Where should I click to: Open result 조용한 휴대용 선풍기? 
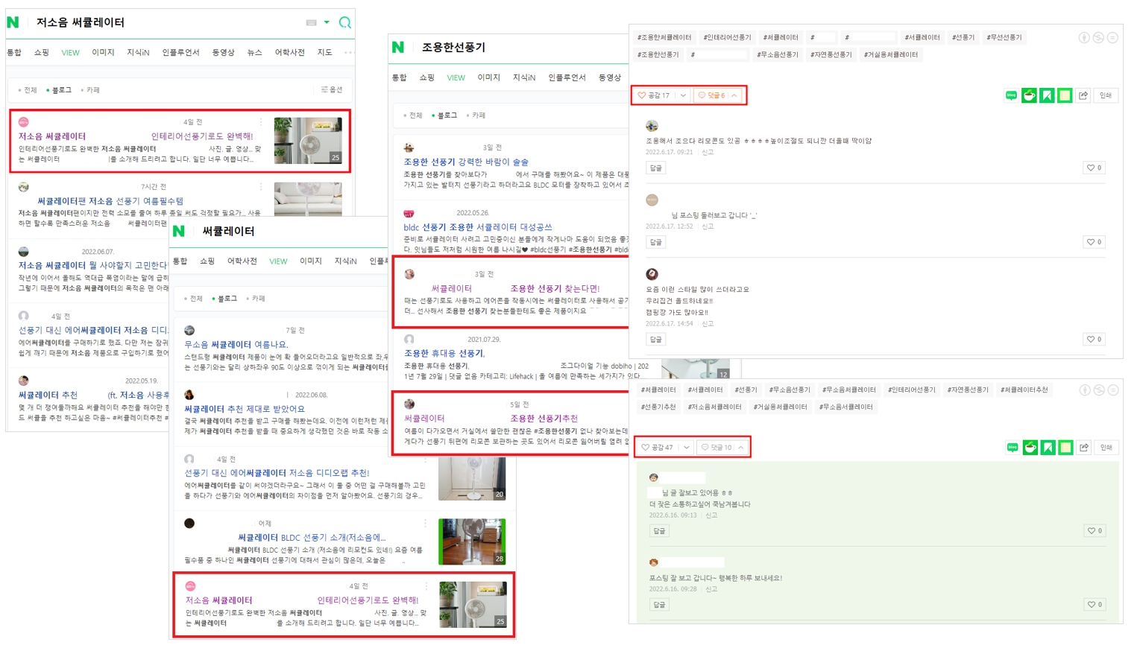pos(444,353)
